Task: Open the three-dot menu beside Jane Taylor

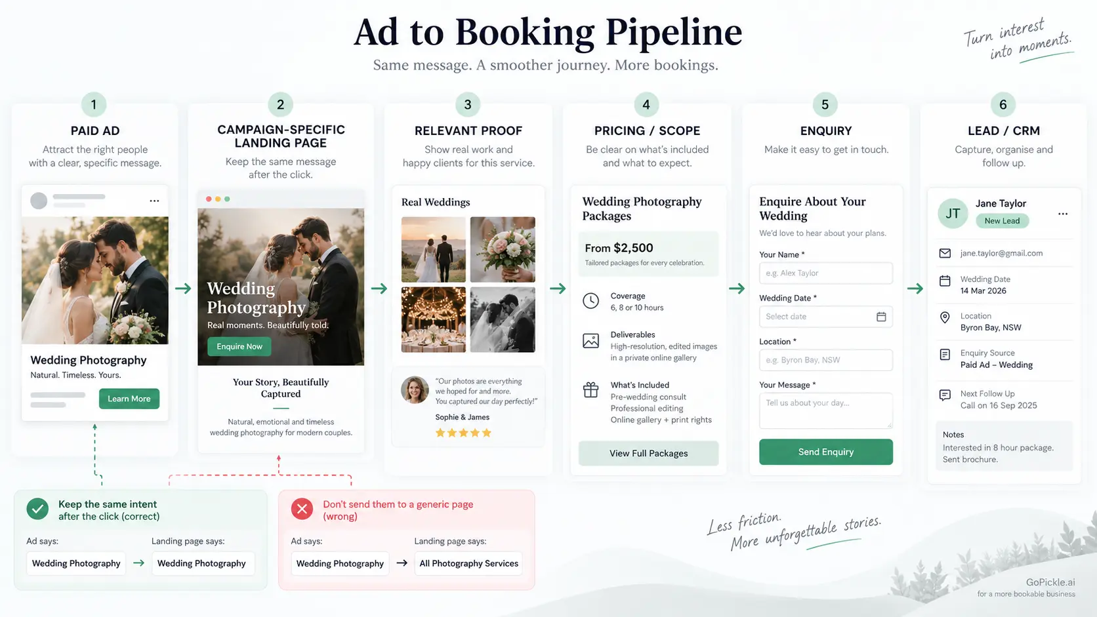Action: (1063, 214)
